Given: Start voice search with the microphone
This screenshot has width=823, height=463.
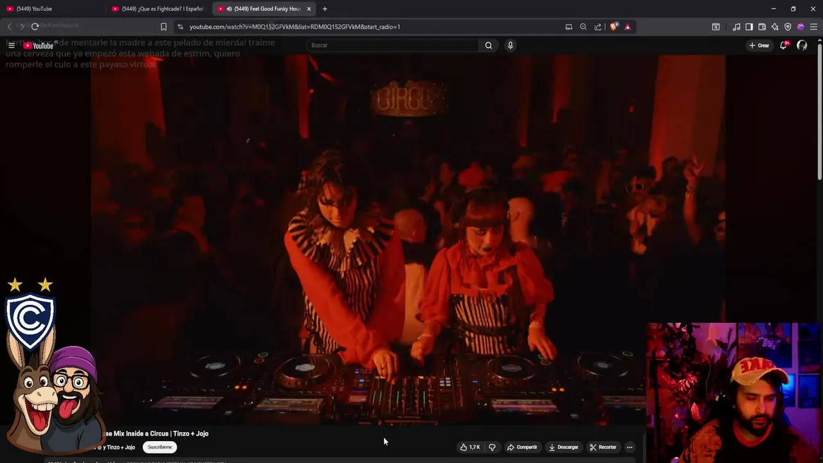Looking at the screenshot, I should 511,45.
